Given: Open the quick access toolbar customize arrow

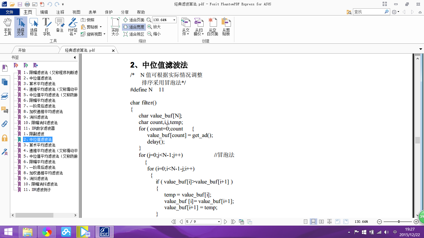Looking at the screenshot, I should pyautogui.click(x=63, y=4).
